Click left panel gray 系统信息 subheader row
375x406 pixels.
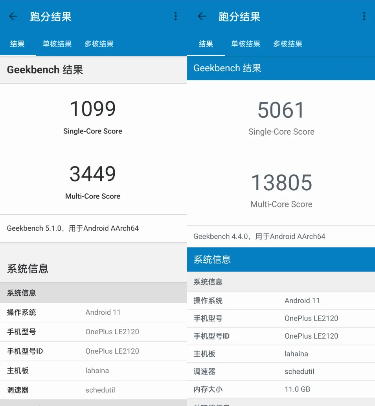[x=94, y=293]
